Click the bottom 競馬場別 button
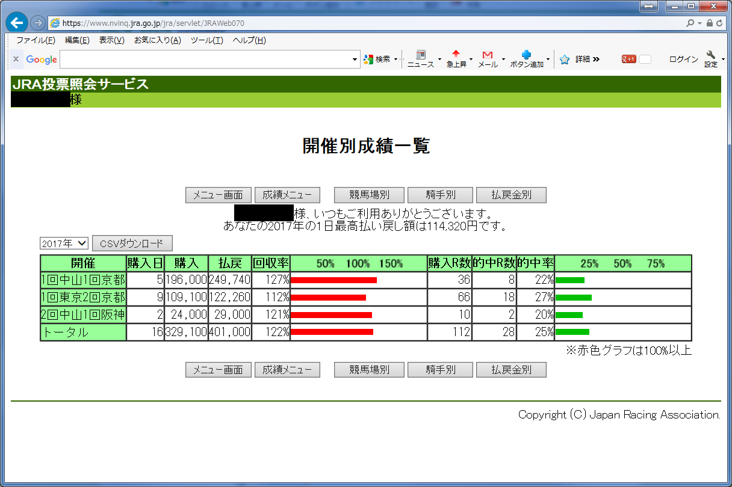The image size is (732, 487). coord(369,370)
